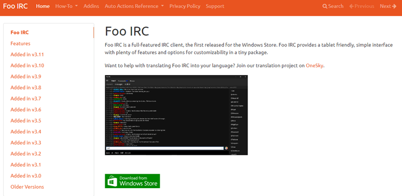Image resolution: width=402 pixels, height=196 pixels.
Task: Open the Home nav item
Action: click(x=43, y=6)
